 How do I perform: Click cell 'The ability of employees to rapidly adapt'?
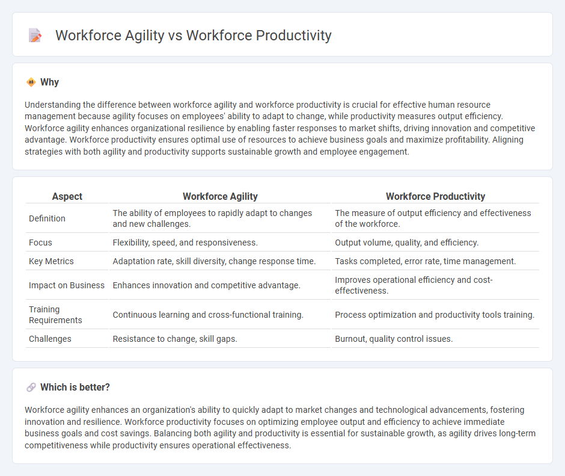click(x=220, y=218)
